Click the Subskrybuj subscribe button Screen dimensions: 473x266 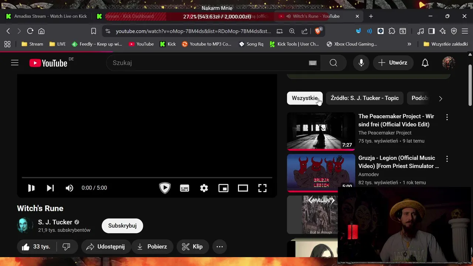click(122, 226)
